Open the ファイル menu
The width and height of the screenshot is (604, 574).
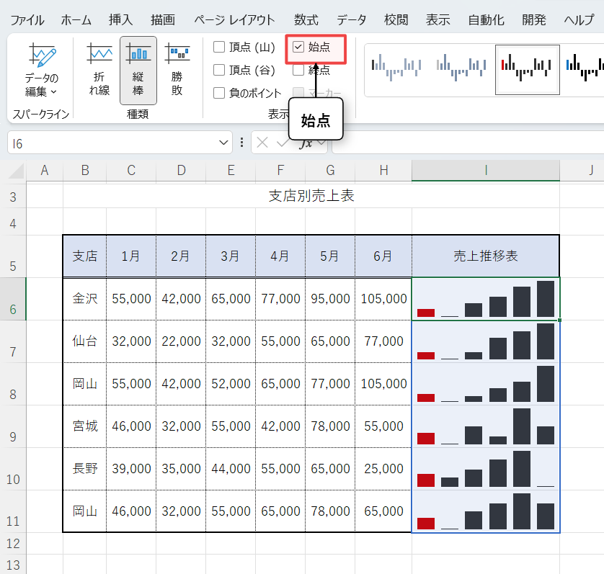[27, 19]
